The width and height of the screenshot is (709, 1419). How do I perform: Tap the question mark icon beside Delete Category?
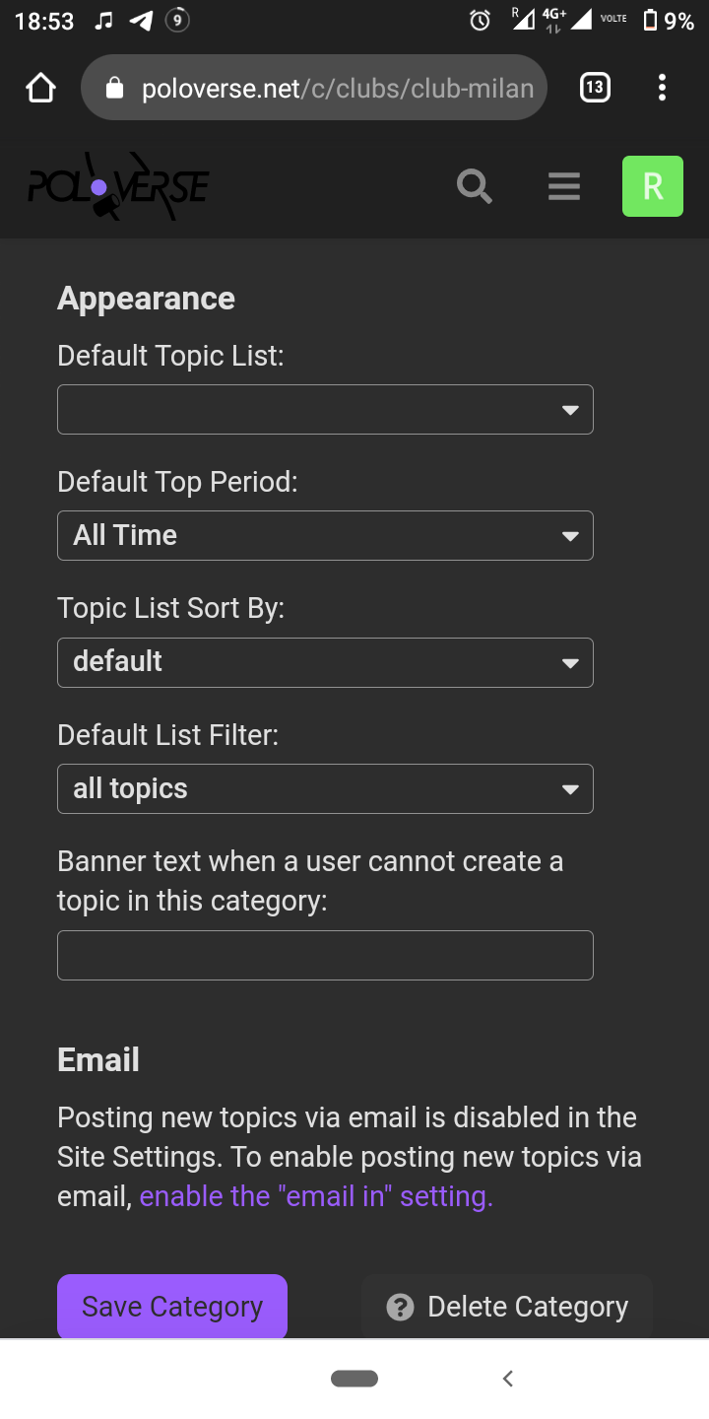[x=400, y=1308]
